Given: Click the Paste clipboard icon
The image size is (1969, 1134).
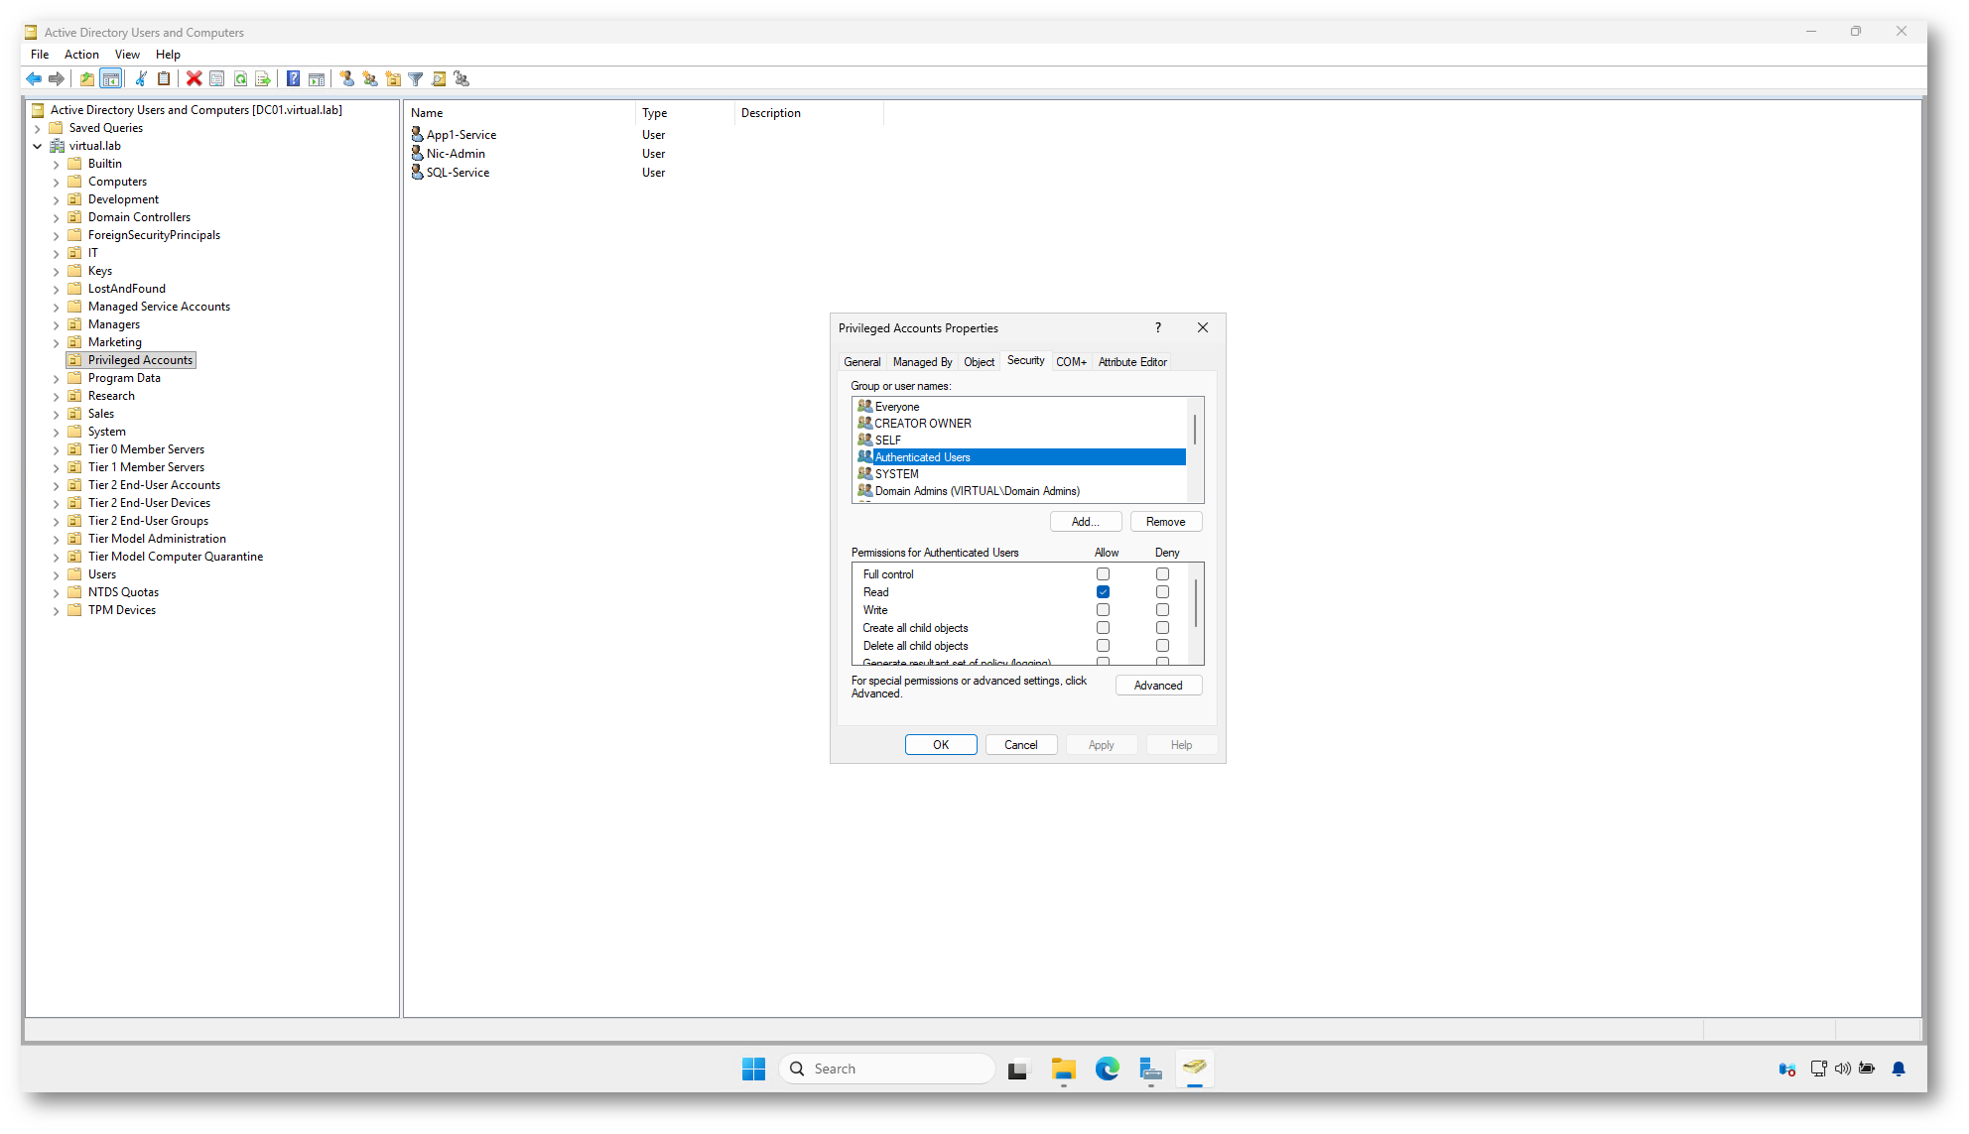Looking at the screenshot, I should point(164,79).
